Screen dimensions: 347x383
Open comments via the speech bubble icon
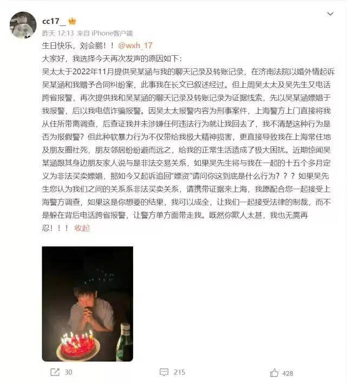tap(164, 372)
